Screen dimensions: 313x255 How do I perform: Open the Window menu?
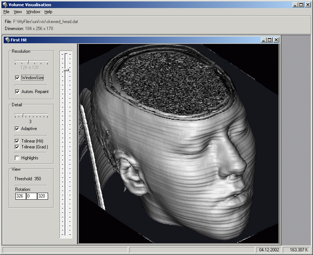point(33,12)
